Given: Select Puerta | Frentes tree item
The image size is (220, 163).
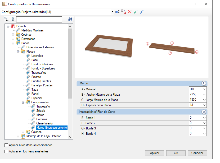Looking at the screenshot, I should point(41,81).
